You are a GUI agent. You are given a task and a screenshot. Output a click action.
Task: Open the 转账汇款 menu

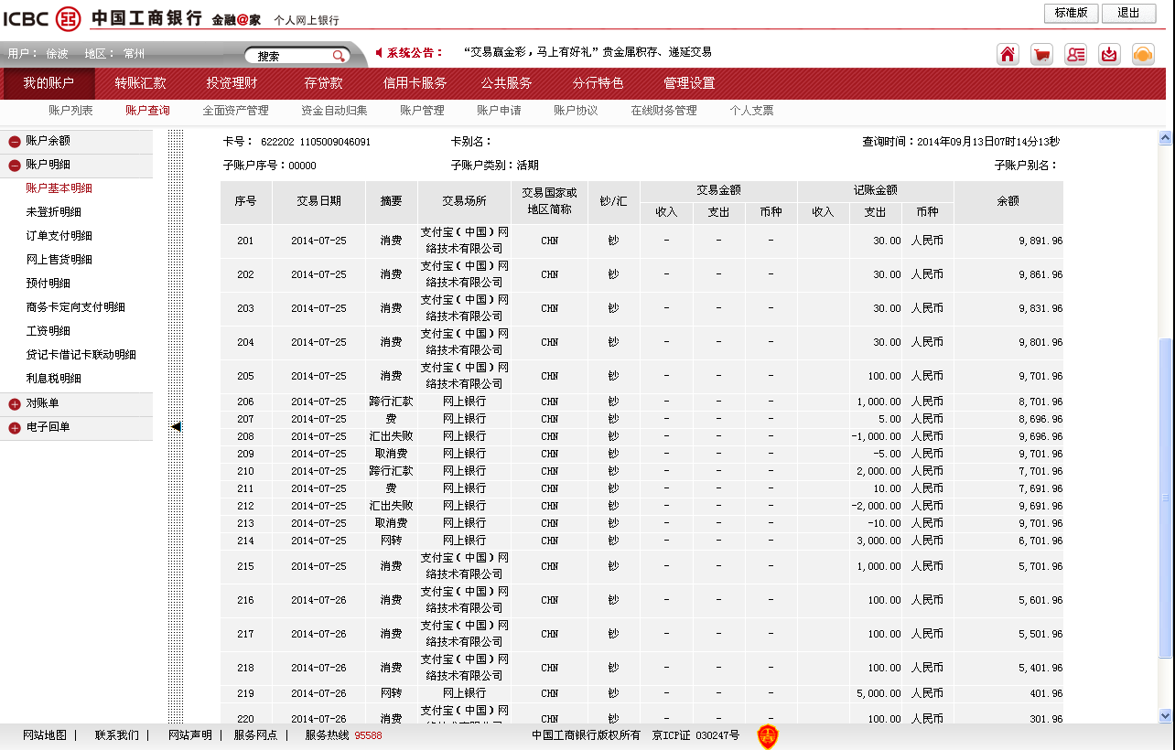coord(140,83)
